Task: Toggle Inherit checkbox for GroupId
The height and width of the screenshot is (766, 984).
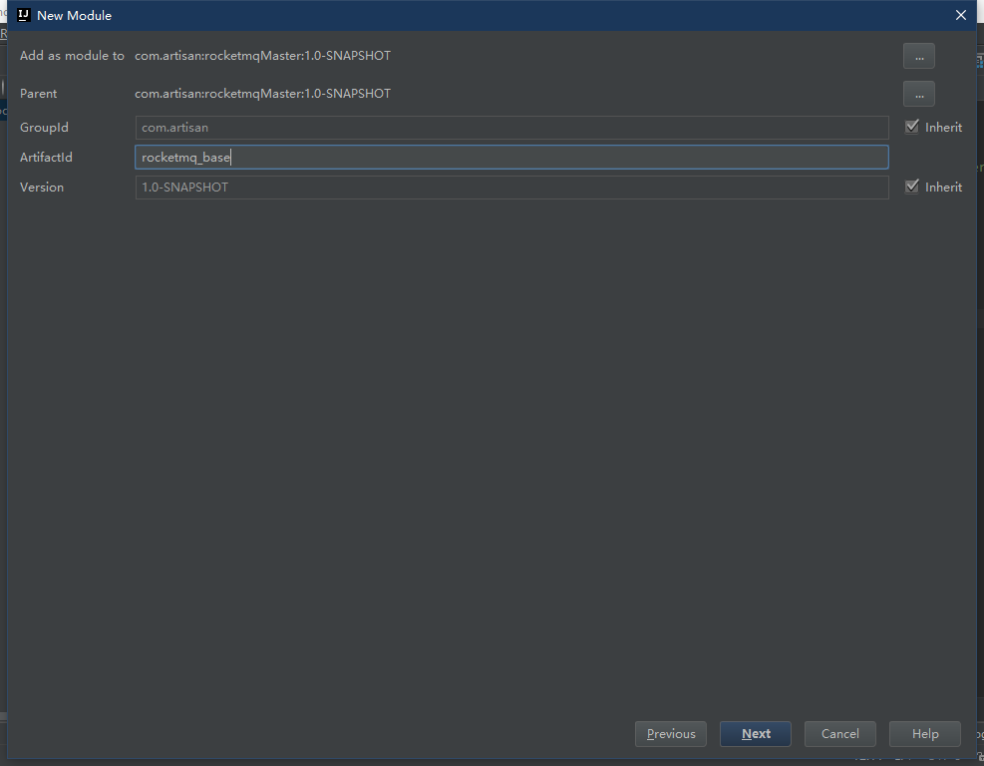Action: pos(911,127)
